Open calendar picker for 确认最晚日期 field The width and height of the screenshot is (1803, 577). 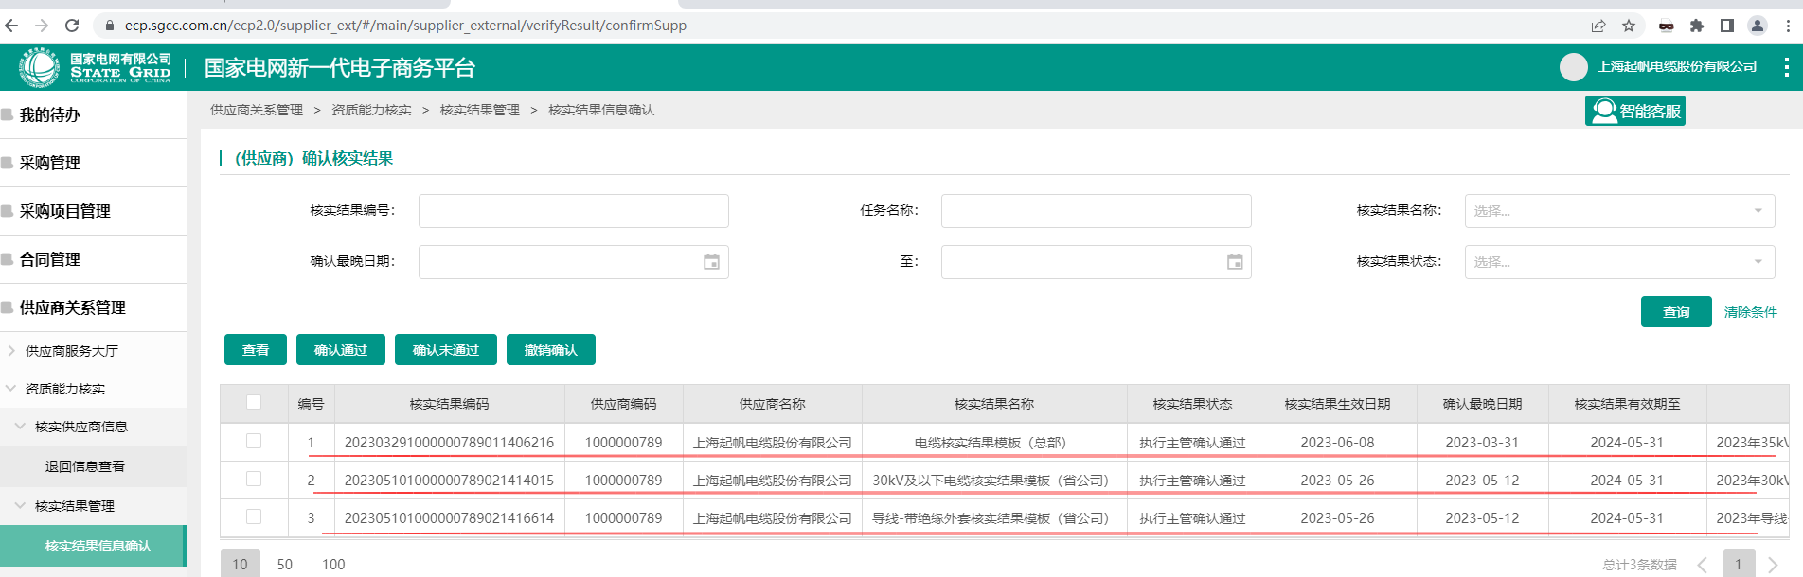pyautogui.click(x=711, y=262)
